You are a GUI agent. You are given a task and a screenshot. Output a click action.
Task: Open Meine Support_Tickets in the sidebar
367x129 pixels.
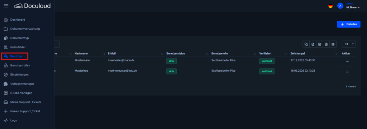click(26, 102)
